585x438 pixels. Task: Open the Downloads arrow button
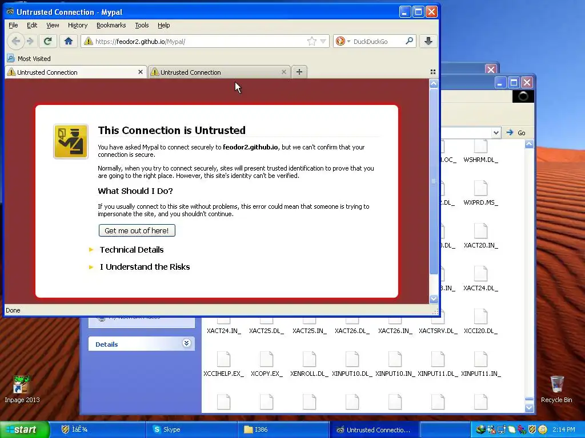pos(428,41)
